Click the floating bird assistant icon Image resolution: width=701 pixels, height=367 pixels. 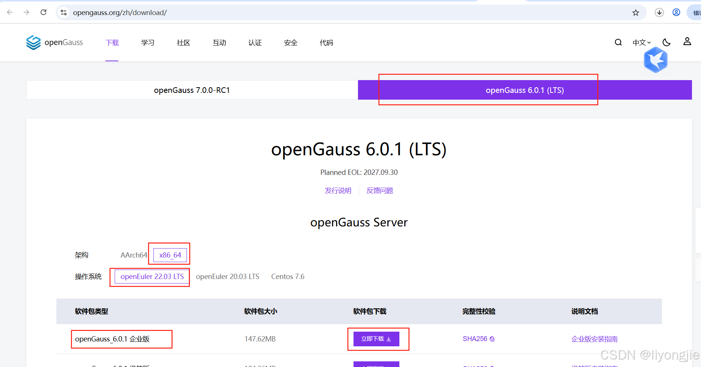(x=655, y=60)
